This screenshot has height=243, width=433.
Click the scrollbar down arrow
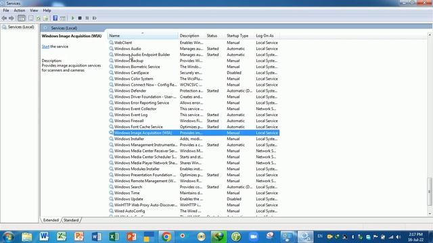tap(430, 214)
